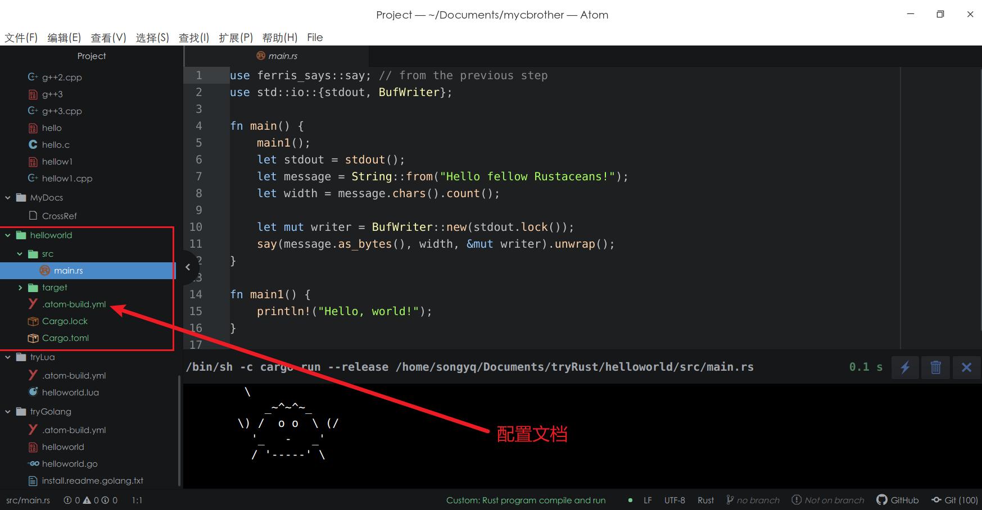Image resolution: width=982 pixels, height=510 pixels.
Task: Open the 选择(S) menu
Action: coord(152,38)
